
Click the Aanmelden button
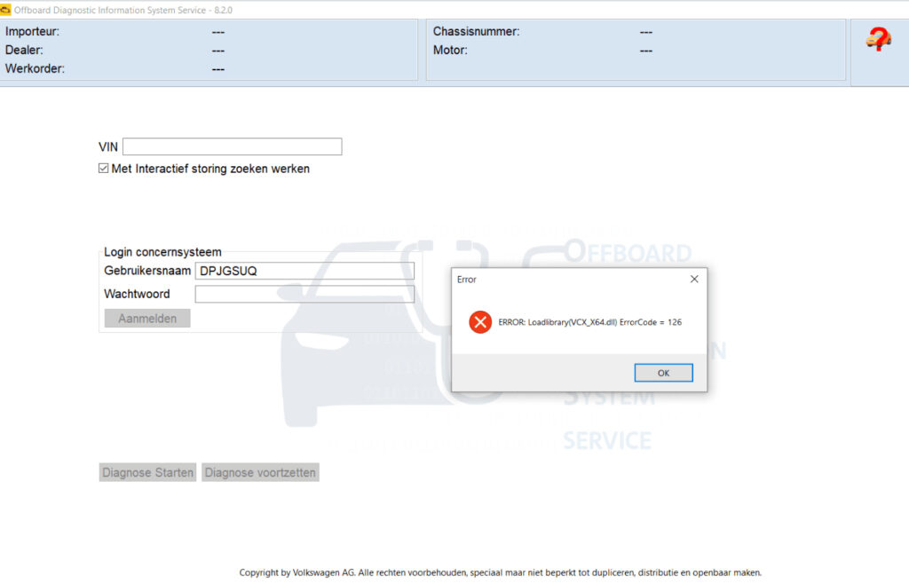tap(147, 319)
